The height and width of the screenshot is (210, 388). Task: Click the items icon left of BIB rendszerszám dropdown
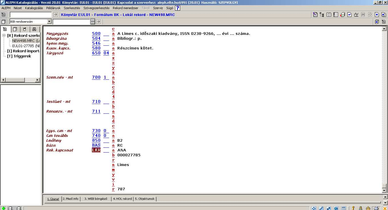coord(3,22)
